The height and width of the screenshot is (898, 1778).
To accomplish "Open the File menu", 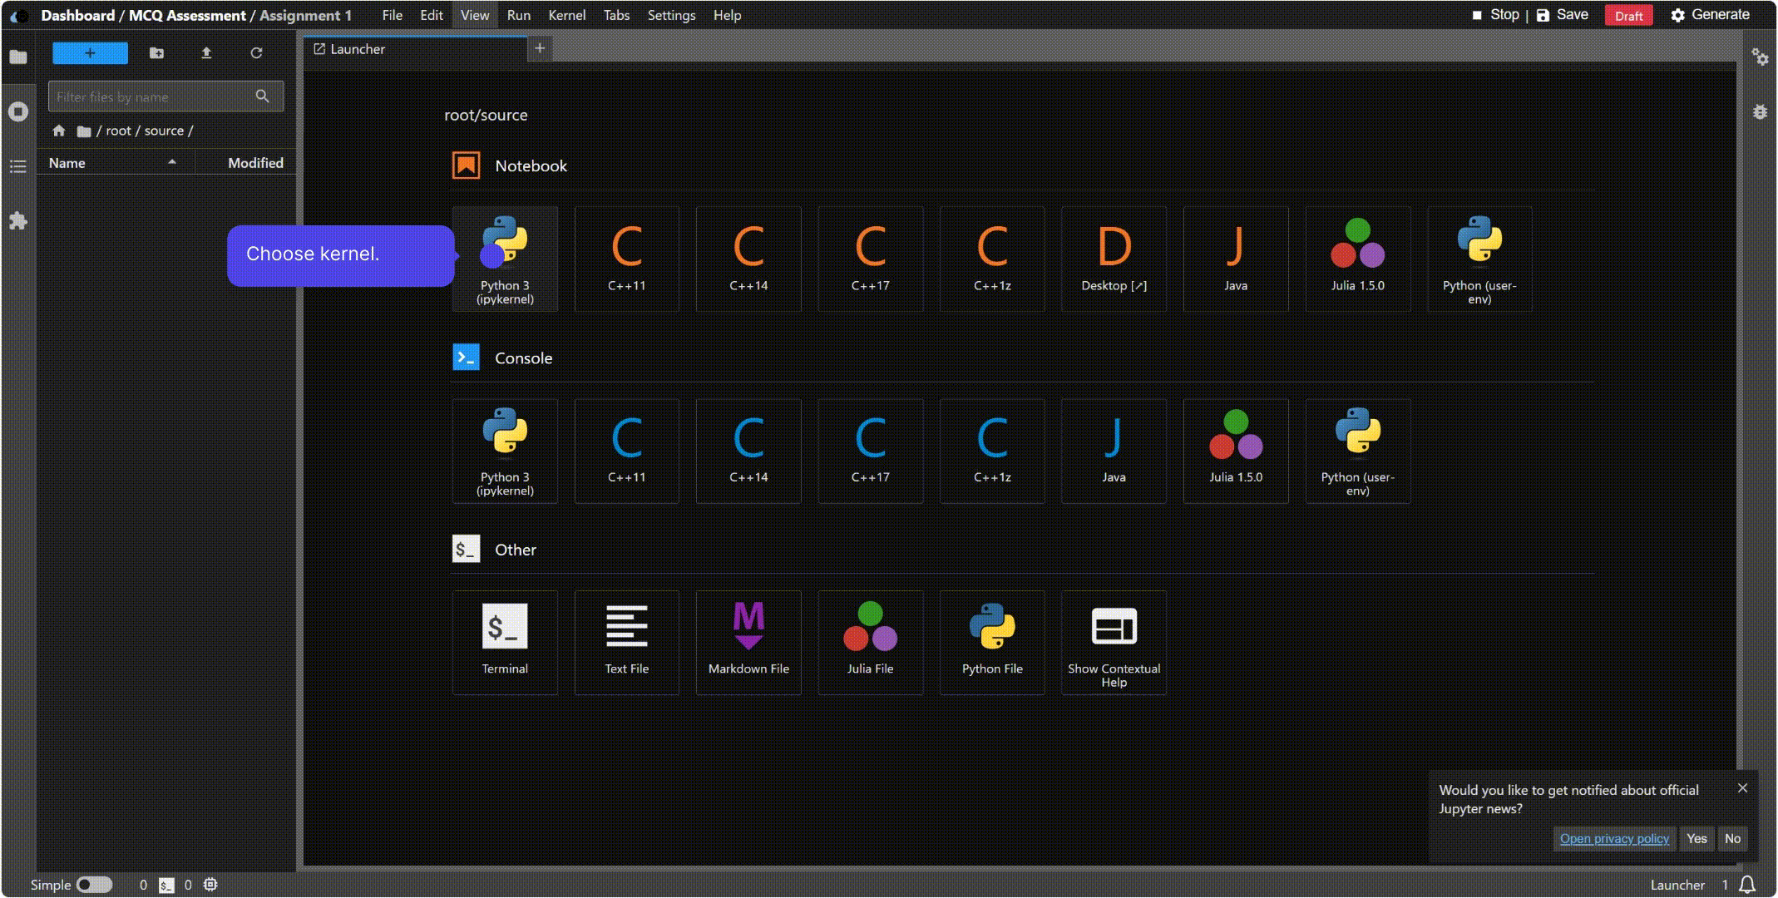I will [392, 15].
